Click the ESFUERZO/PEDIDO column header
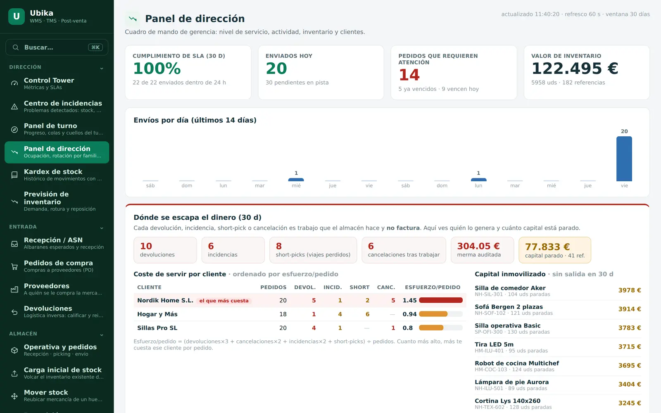This screenshot has width=661, height=413. coord(433,287)
